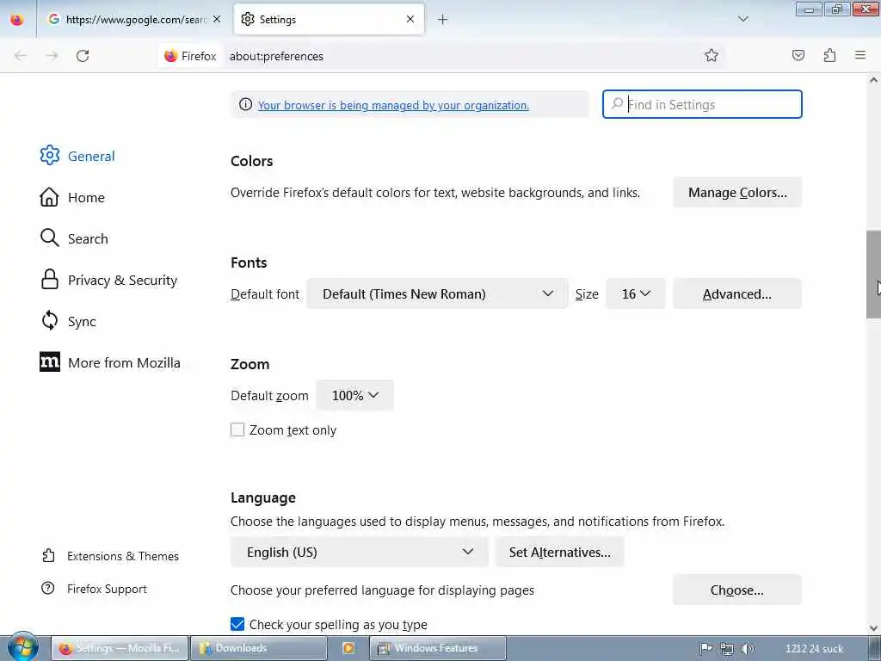Open Privacy & Security settings

tap(109, 280)
